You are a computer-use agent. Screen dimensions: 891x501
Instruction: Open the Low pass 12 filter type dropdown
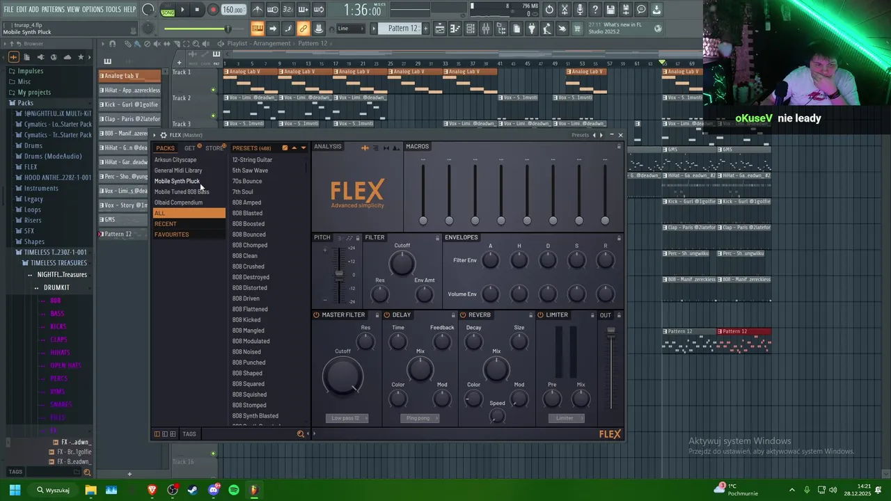tap(347, 418)
